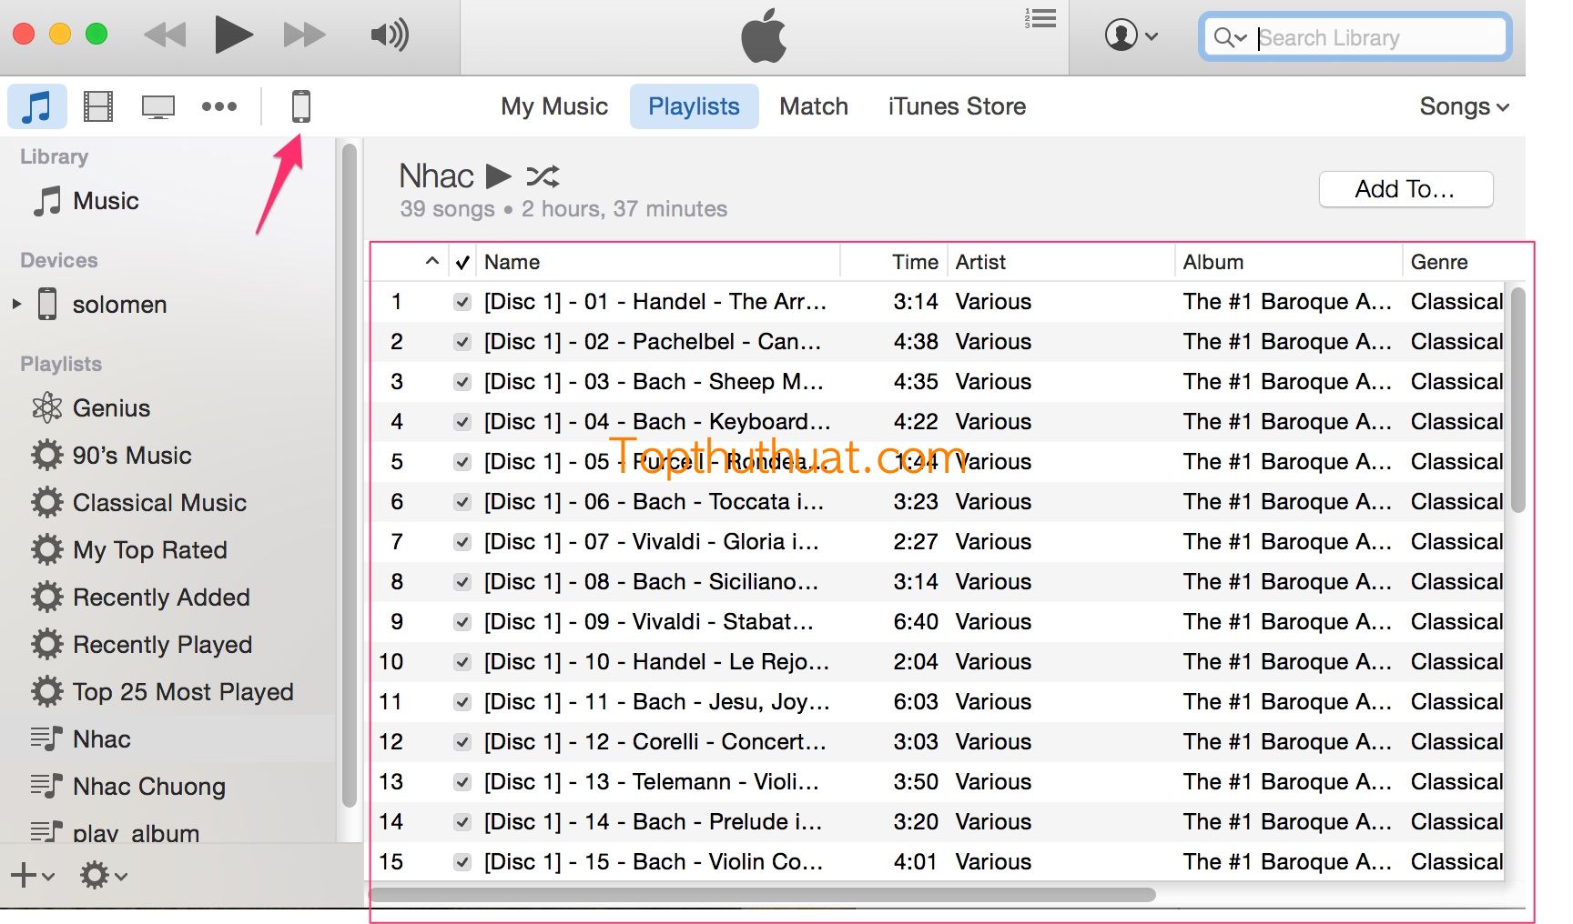1573x924 pixels.
Task: Click the checkmark column header
Action: coord(462,263)
